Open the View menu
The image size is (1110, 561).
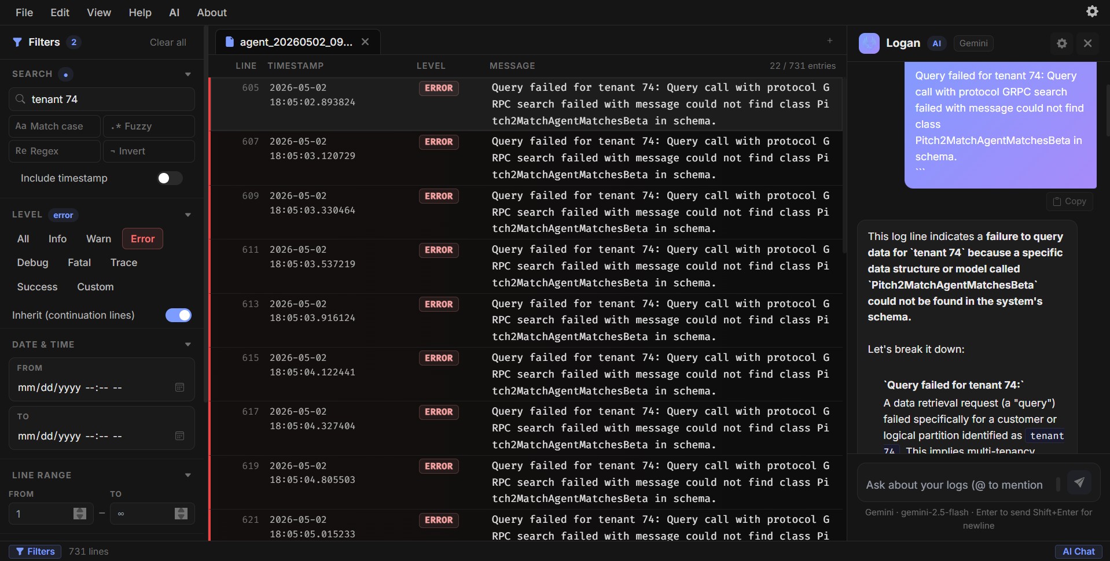[x=99, y=12]
